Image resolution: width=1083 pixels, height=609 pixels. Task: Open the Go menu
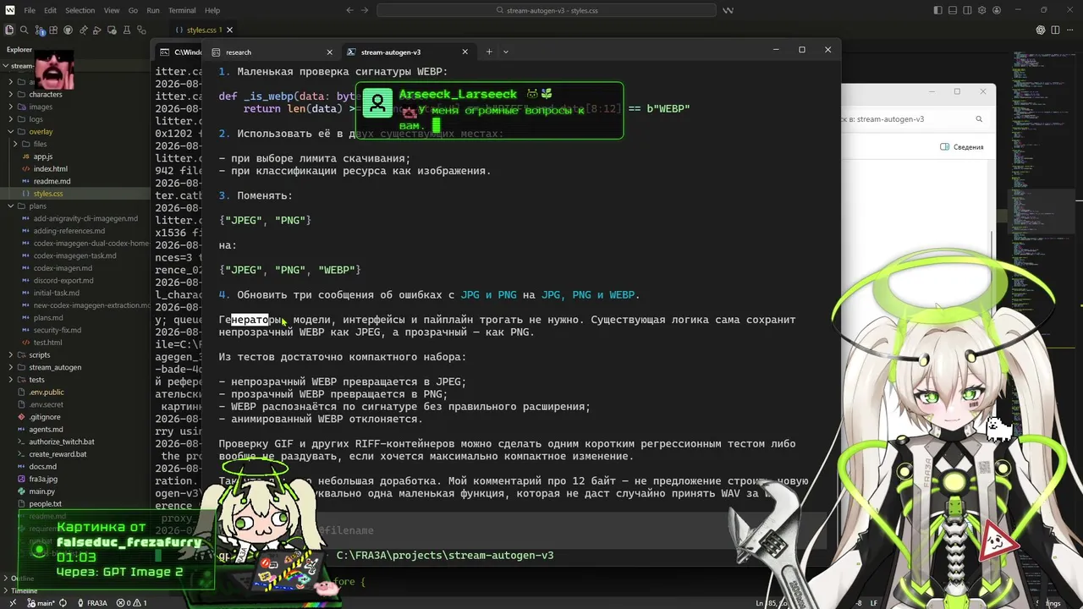133,10
